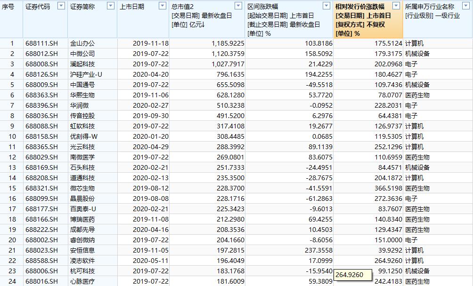Image resolution: width=473 pixels, height=286 pixels.
Task: Select listing date 2019-09-30
Action: pos(151,116)
